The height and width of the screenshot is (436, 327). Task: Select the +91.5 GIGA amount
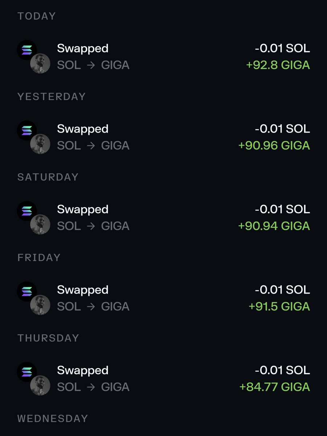click(x=279, y=306)
